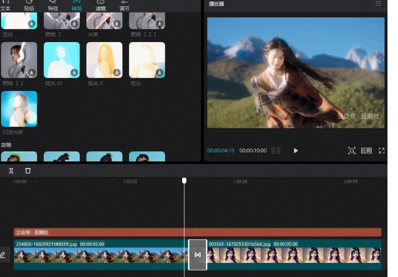The width and height of the screenshot is (398, 277).
Task: Open the player panel hamburger menu
Action: click(378, 4)
